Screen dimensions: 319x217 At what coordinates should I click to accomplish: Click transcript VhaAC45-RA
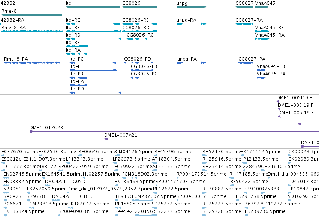coord(262,39)
